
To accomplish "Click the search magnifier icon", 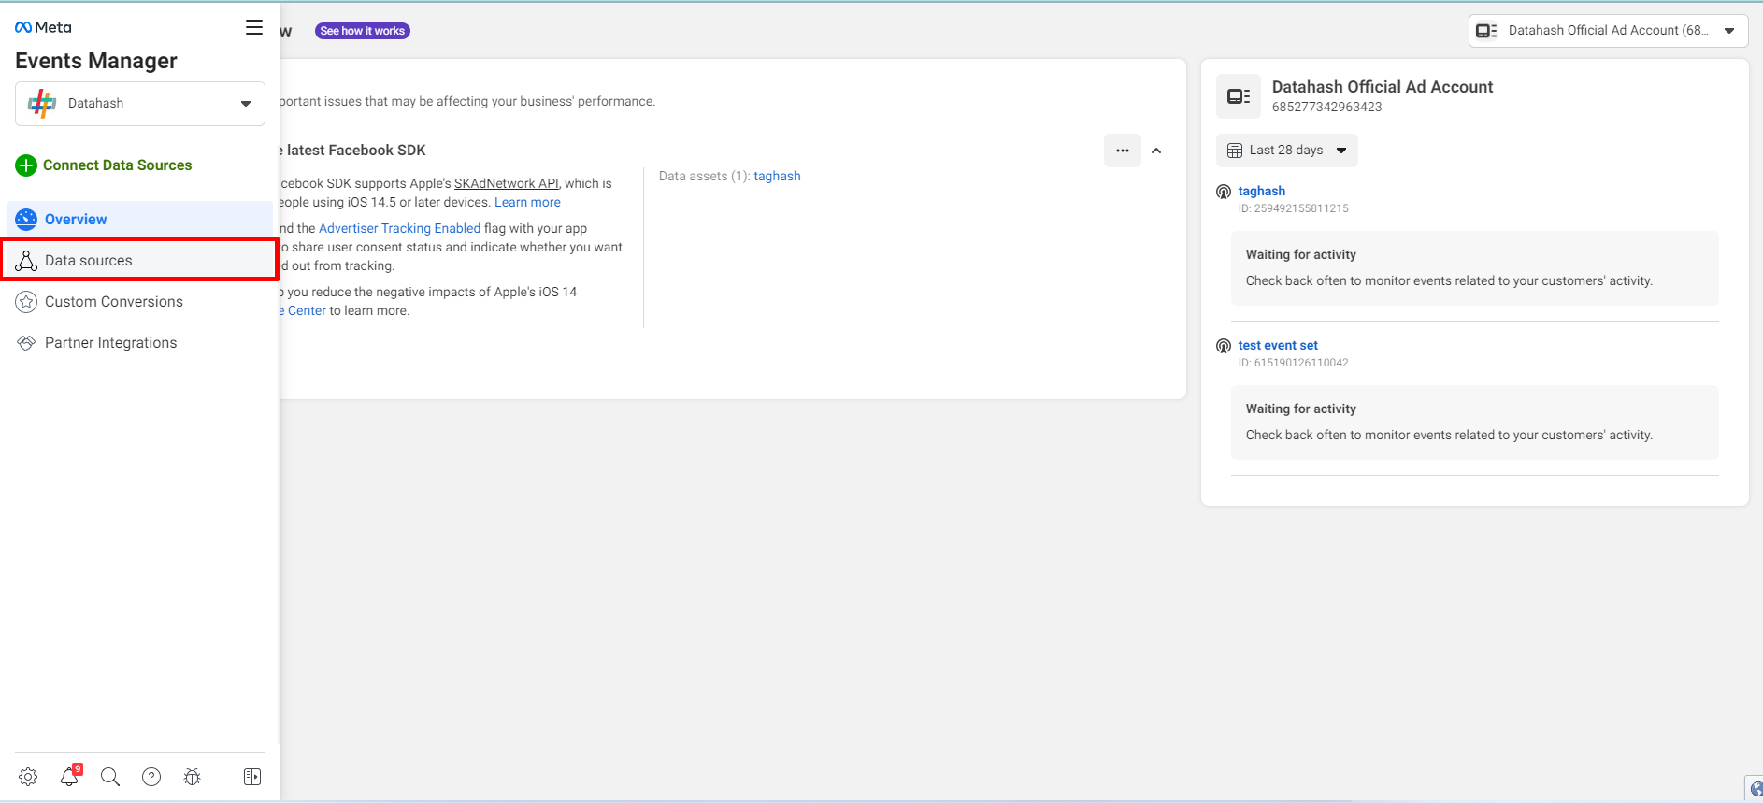I will click(110, 777).
